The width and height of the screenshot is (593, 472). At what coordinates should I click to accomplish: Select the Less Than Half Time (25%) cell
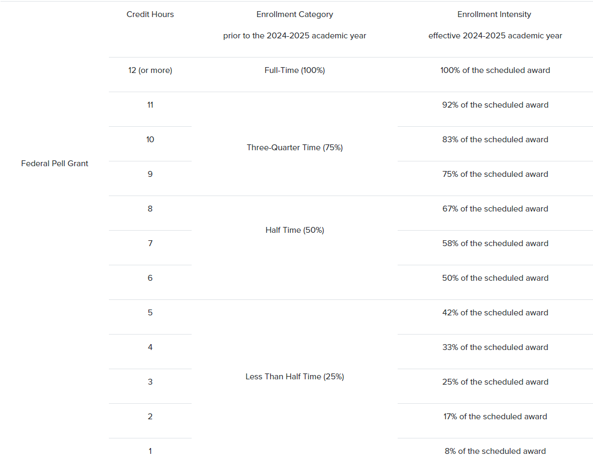click(x=295, y=377)
